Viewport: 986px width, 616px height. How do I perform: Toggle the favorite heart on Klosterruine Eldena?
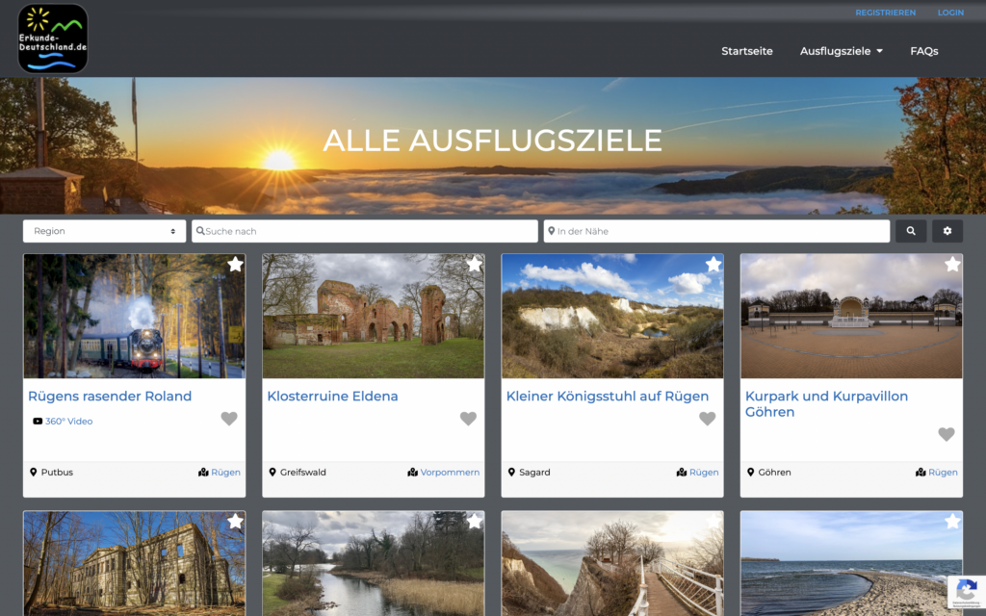pos(468,418)
